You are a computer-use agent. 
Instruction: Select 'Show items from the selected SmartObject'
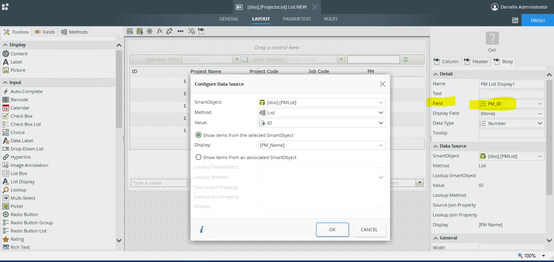199,135
